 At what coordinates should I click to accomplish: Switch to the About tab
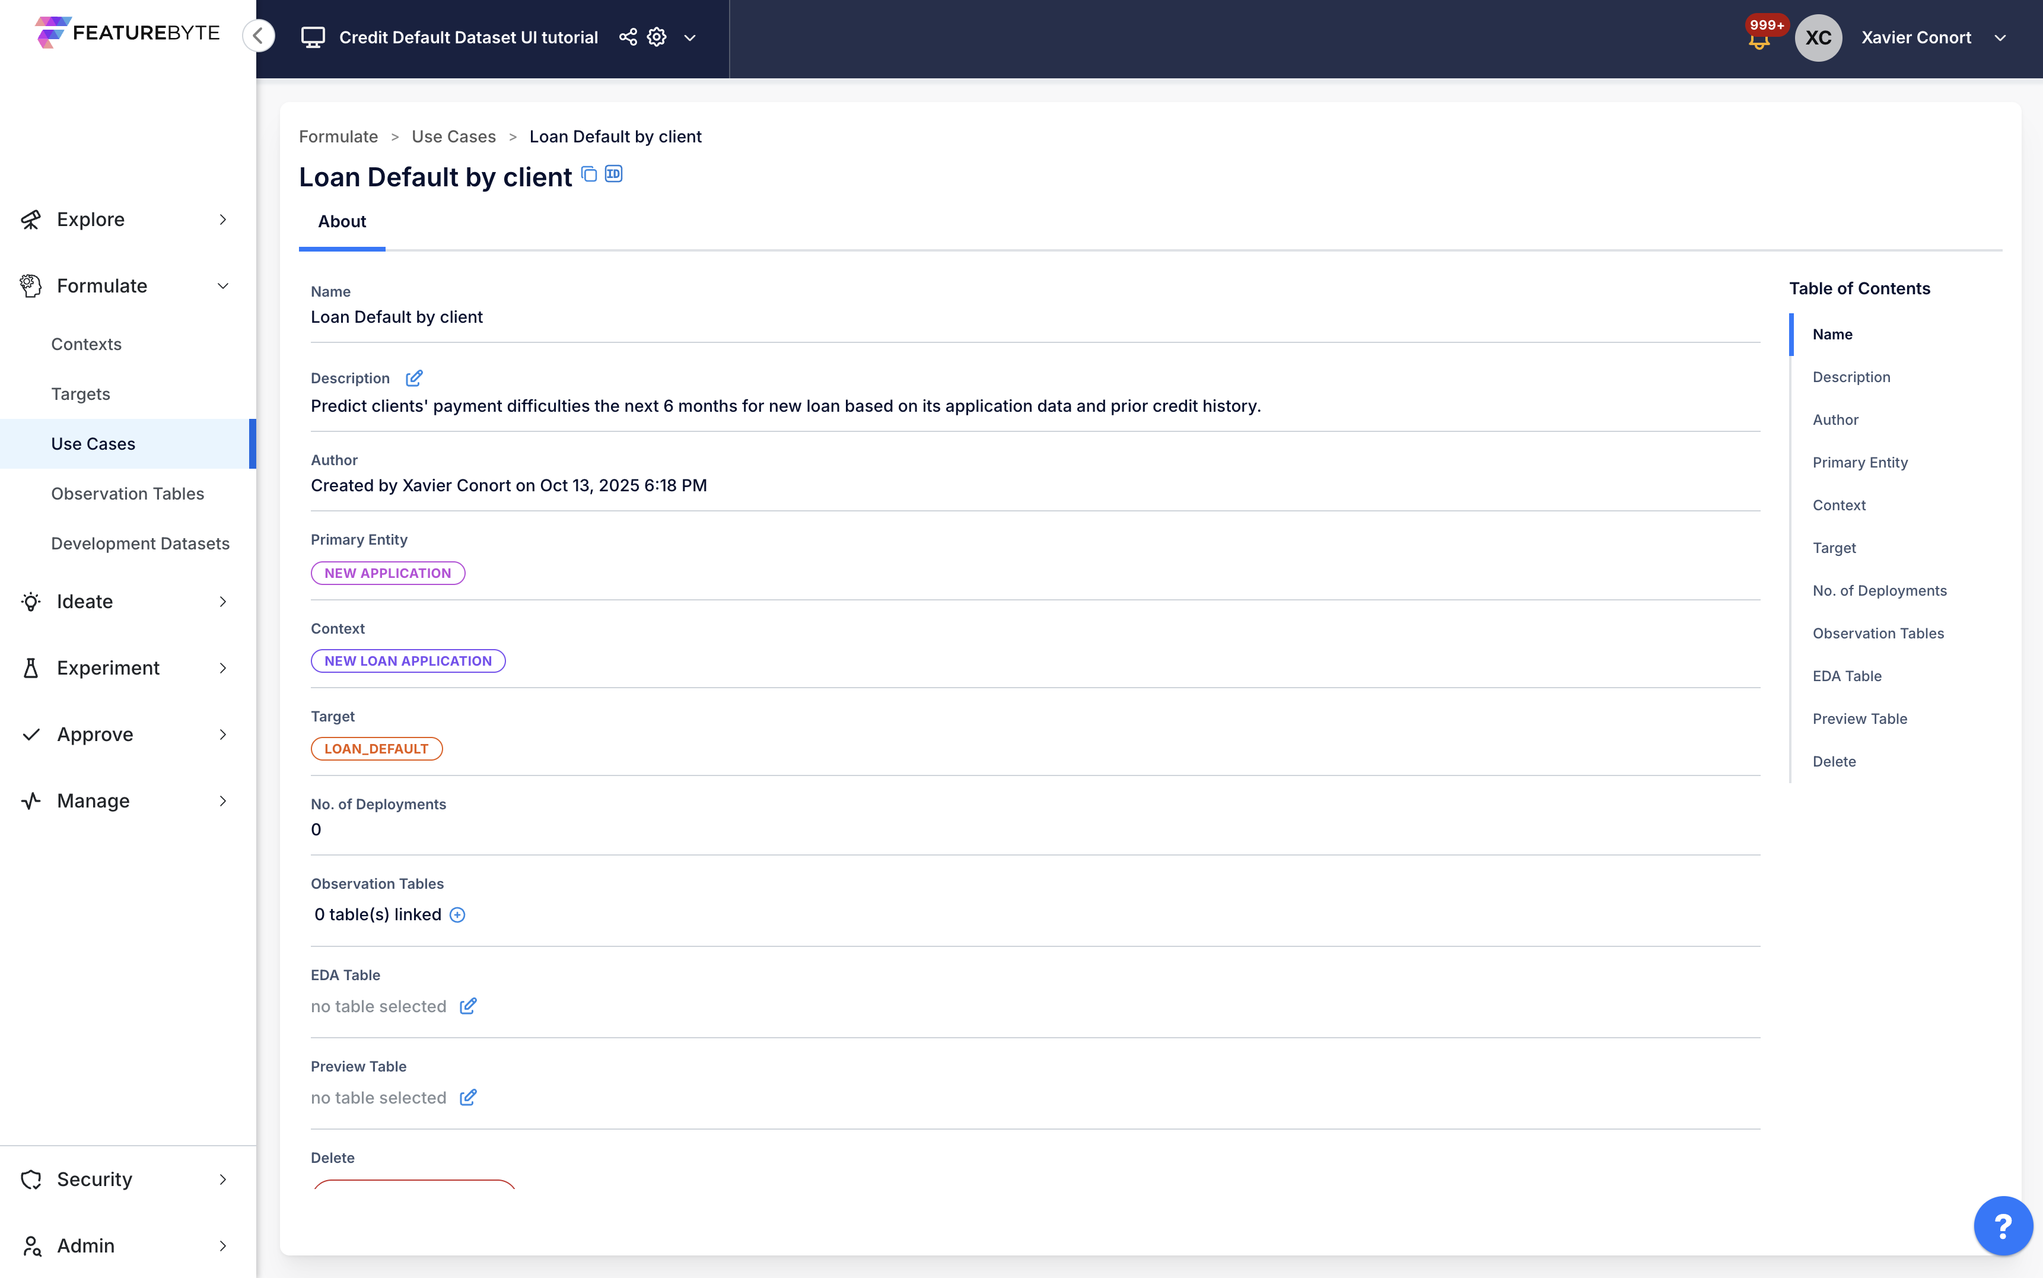(x=341, y=221)
